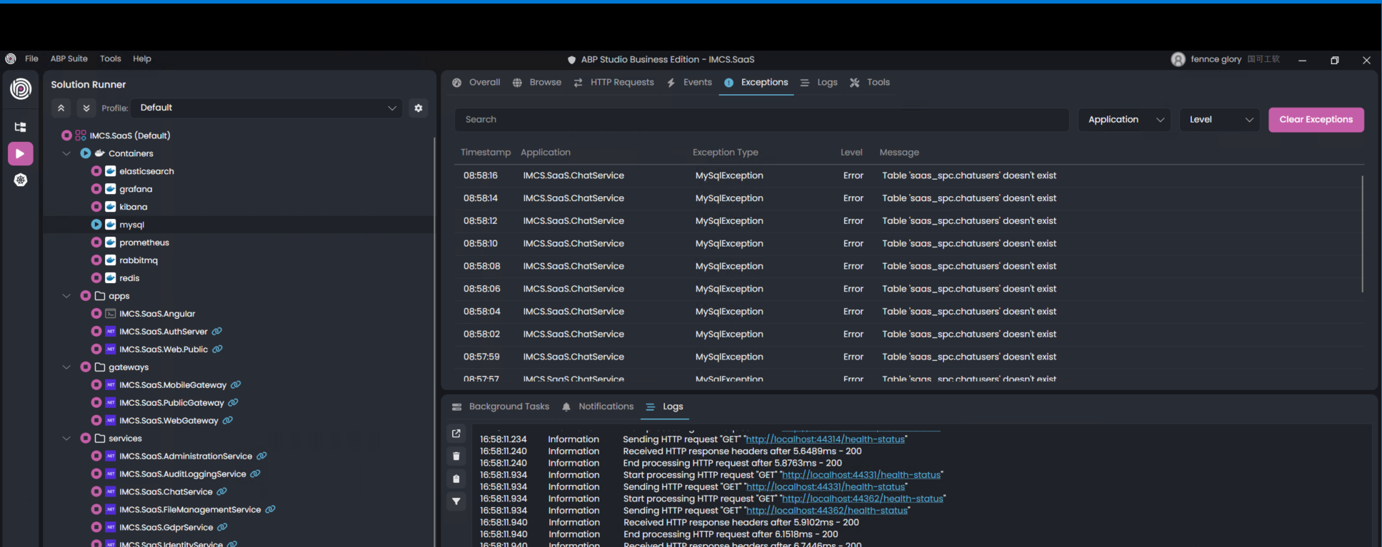Open the Help menu
Viewport: 1382px width, 547px height.
(x=142, y=58)
